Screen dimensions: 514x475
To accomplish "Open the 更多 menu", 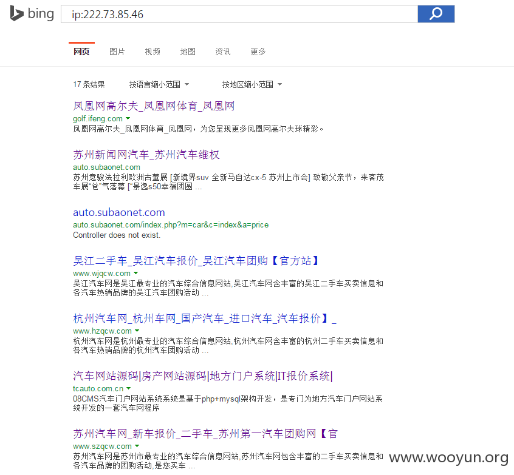I will pos(258,52).
